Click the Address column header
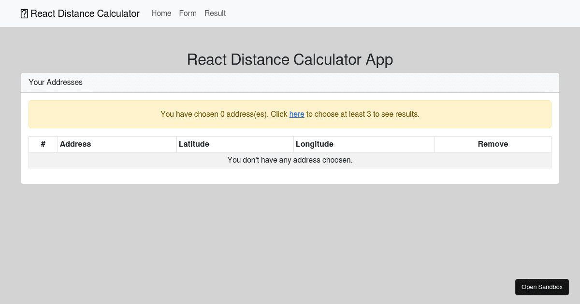The width and height of the screenshot is (580, 304). click(75, 144)
